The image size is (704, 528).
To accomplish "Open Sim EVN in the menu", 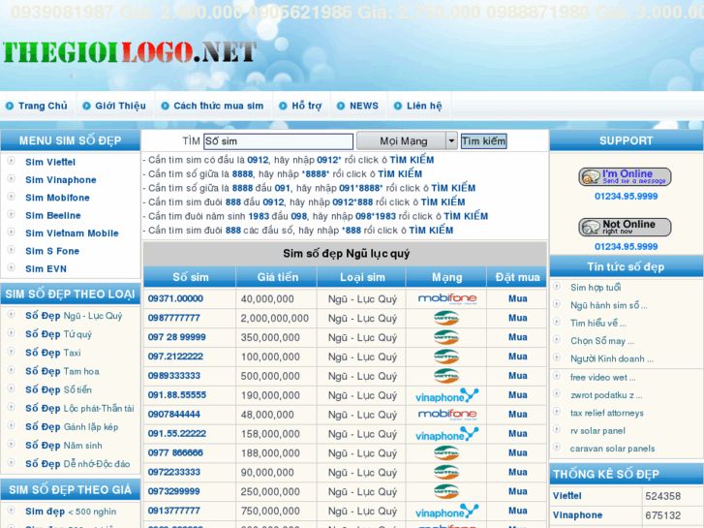I will pyautogui.click(x=46, y=269).
